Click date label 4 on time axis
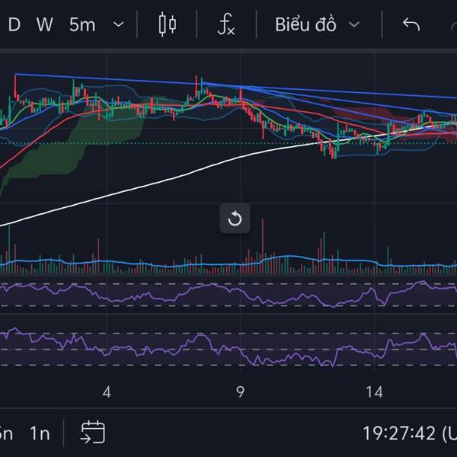 107,392
